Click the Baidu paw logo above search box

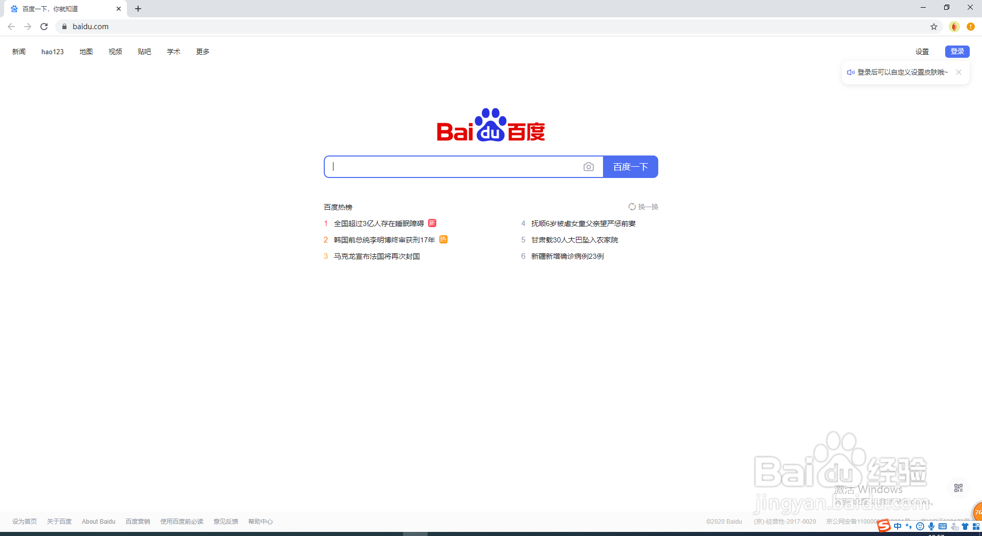[489, 122]
